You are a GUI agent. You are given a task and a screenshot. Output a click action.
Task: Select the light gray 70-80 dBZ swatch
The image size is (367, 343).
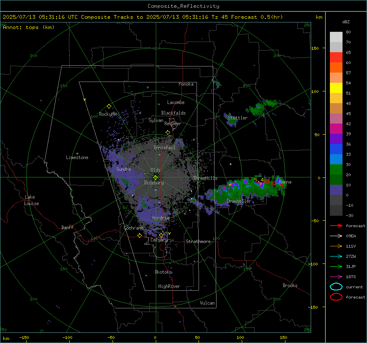click(336, 37)
